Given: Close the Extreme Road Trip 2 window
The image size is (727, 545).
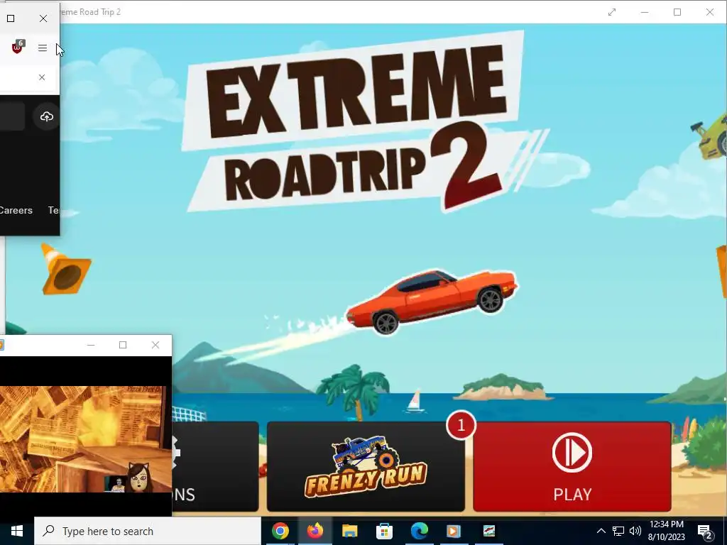Looking at the screenshot, I should pyautogui.click(x=710, y=12).
